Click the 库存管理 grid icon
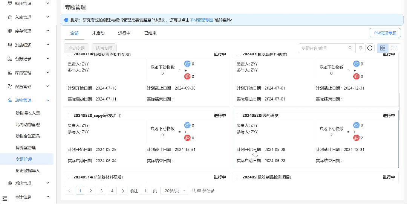This screenshot has height=204, width=407. [x=10, y=31]
